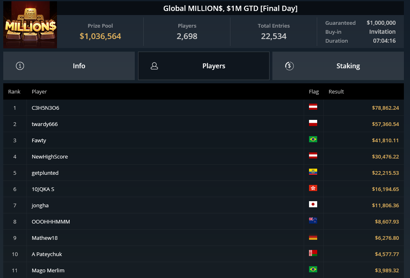The height and width of the screenshot is (278, 410).
Task: Click the Belarus flag for A Pateychuk
Action: [x=313, y=253]
